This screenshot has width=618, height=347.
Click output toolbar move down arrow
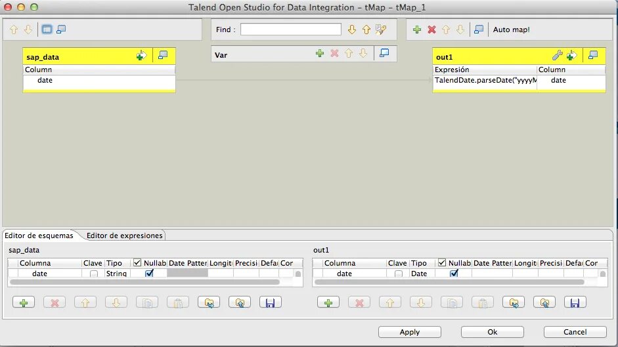pos(460,30)
